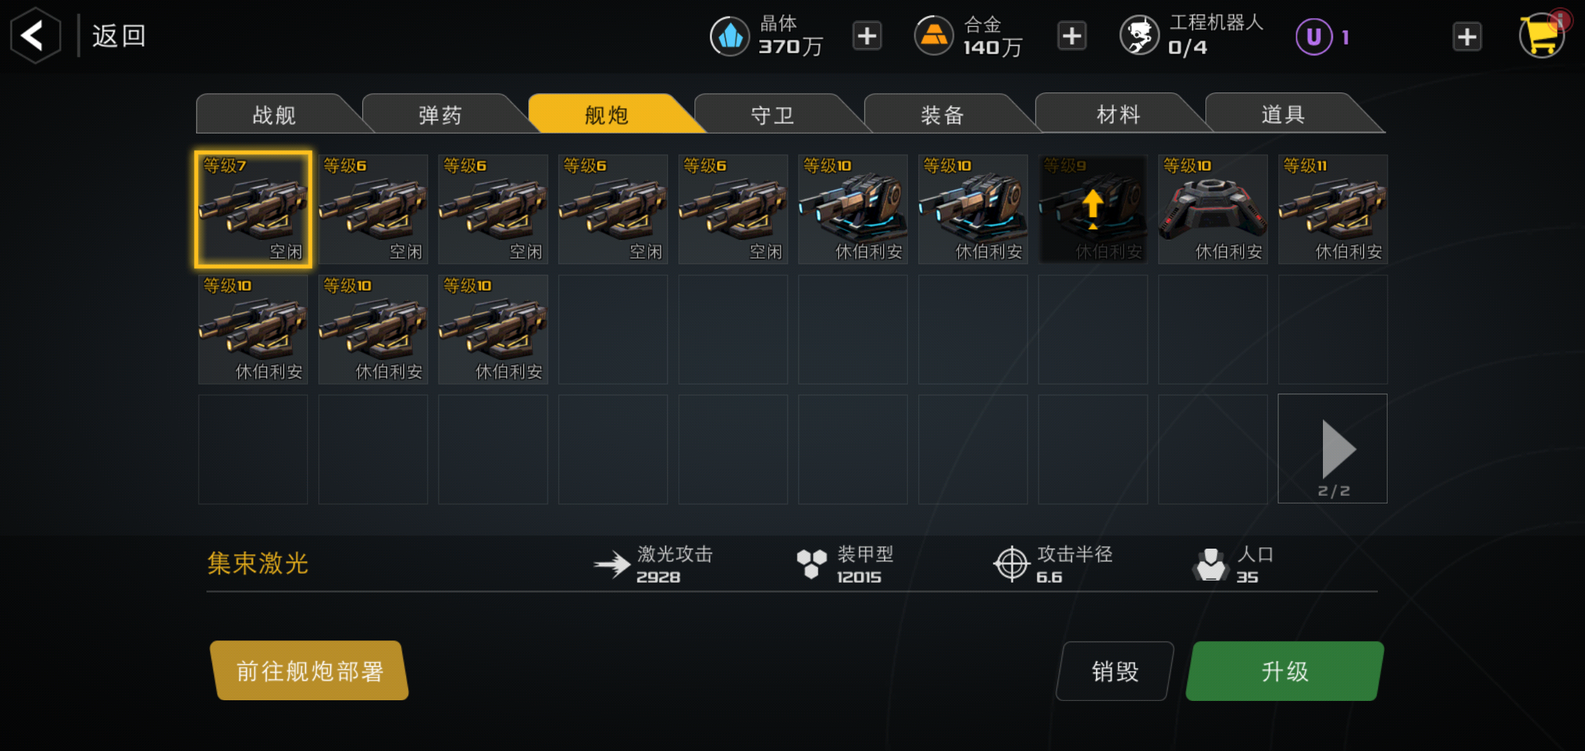Image resolution: width=1585 pixels, height=751 pixels.
Task: Add U currency with plus button
Action: tap(1467, 37)
